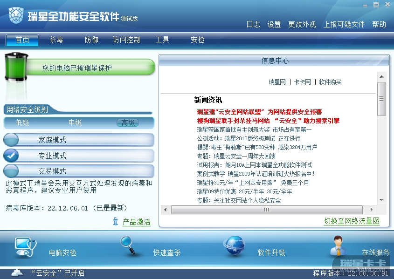Open 设置 from top menu
Image resolution: width=394 pixels, height=279 pixels.
click(x=274, y=24)
